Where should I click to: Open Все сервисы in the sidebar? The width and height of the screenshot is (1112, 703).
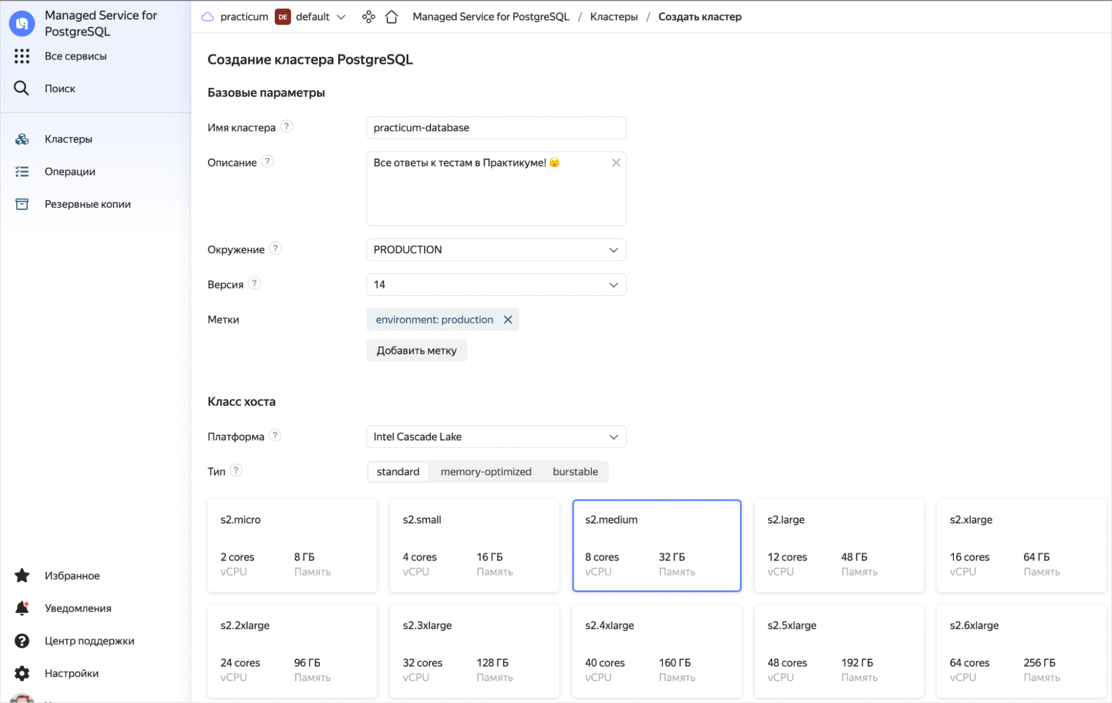pyautogui.click(x=76, y=56)
